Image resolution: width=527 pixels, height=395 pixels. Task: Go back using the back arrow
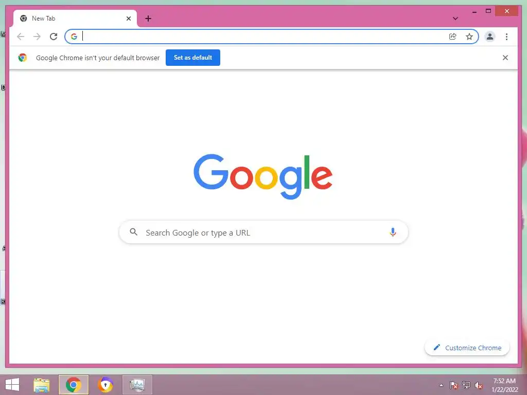coord(21,37)
